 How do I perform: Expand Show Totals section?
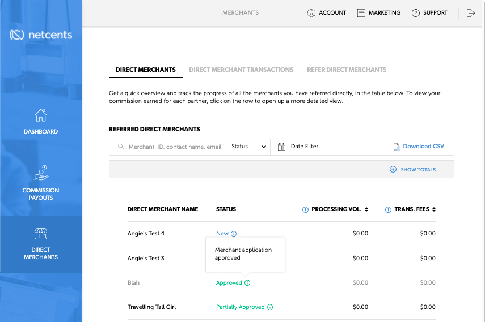pyautogui.click(x=412, y=170)
